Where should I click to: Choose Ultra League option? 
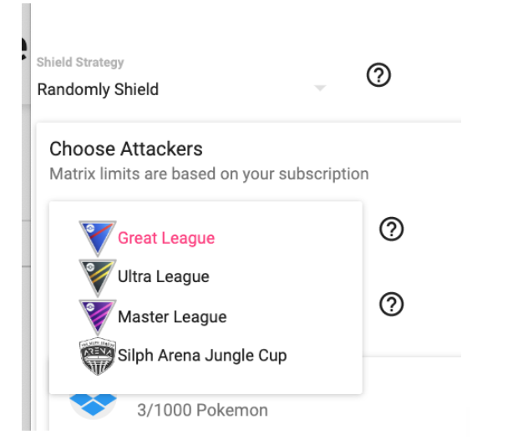coord(164,277)
